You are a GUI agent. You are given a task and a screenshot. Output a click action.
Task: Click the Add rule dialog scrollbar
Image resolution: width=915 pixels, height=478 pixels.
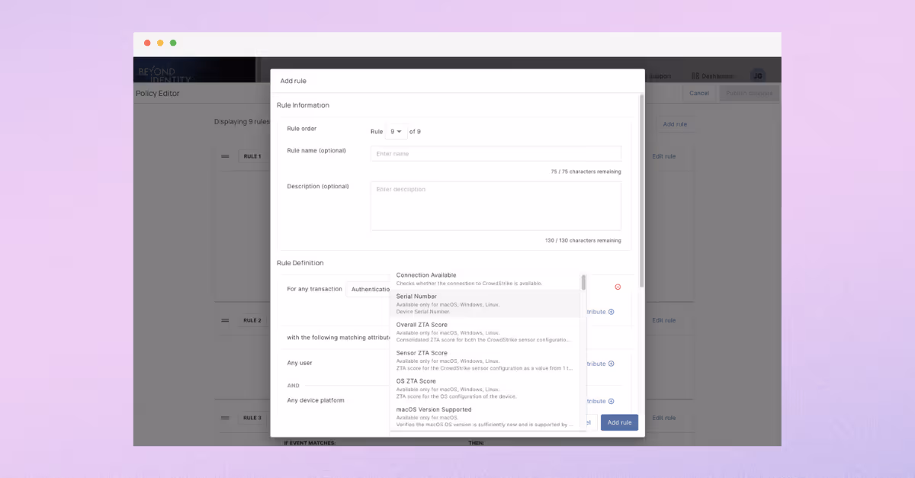click(x=641, y=191)
